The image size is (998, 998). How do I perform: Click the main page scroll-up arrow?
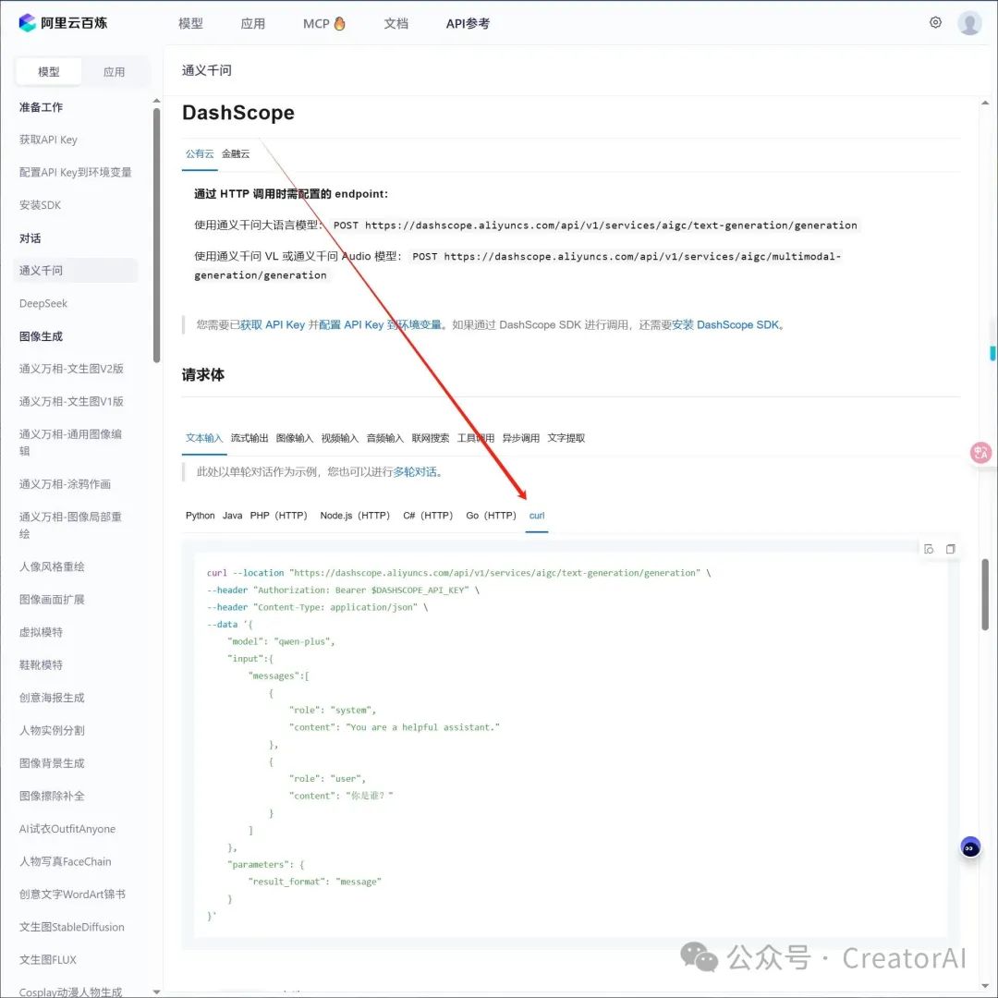point(985,103)
